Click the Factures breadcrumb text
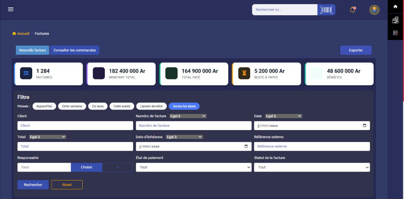 (x=42, y=33)
